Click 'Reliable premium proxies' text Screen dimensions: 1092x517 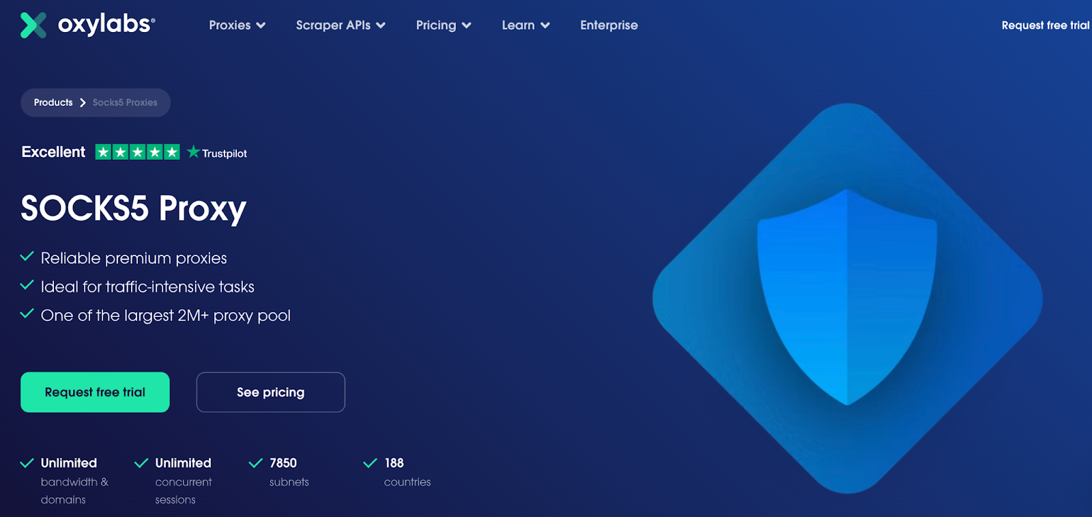click(134, 258)
